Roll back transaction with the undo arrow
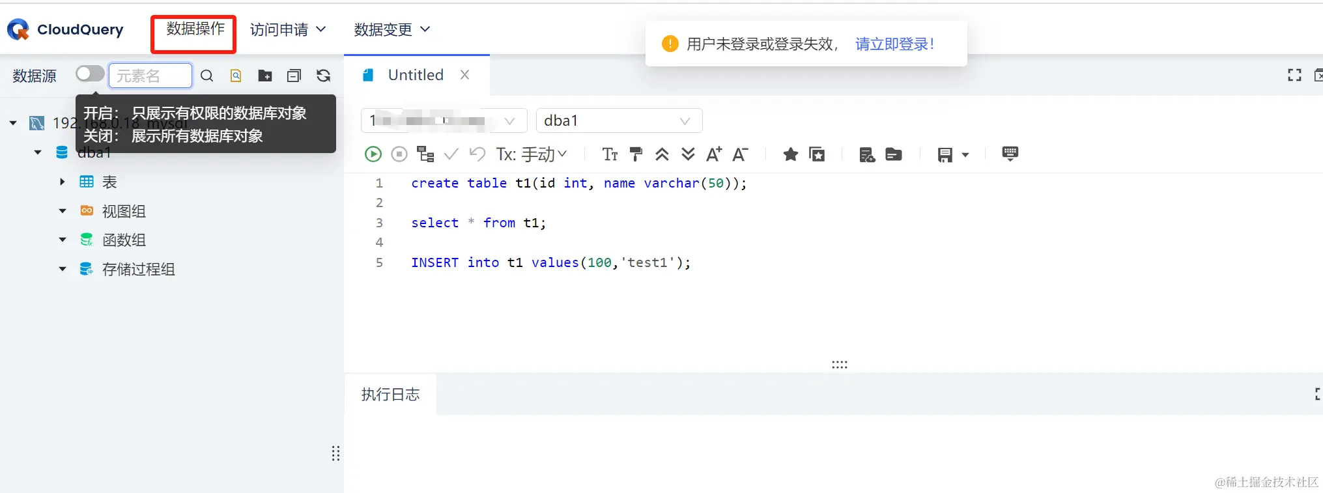This screenshot has height=493, width=1323. click(x=477, y=154)
